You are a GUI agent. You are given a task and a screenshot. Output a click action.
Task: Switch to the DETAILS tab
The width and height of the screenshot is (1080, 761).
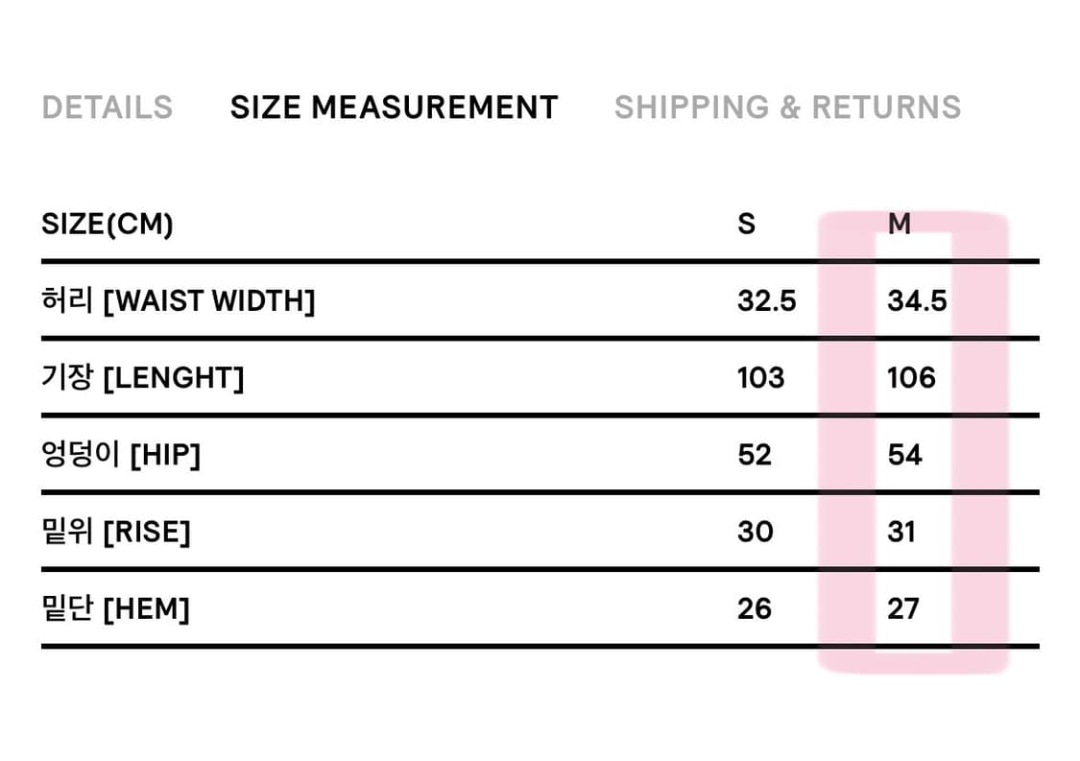[107, 107]
